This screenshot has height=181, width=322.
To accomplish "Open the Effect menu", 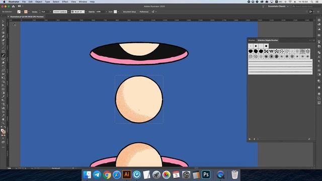I will tap(65, 2).
